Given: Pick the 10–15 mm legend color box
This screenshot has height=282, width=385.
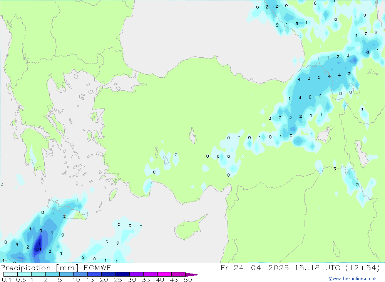Looking at the screenshot, I should (80, 274).
